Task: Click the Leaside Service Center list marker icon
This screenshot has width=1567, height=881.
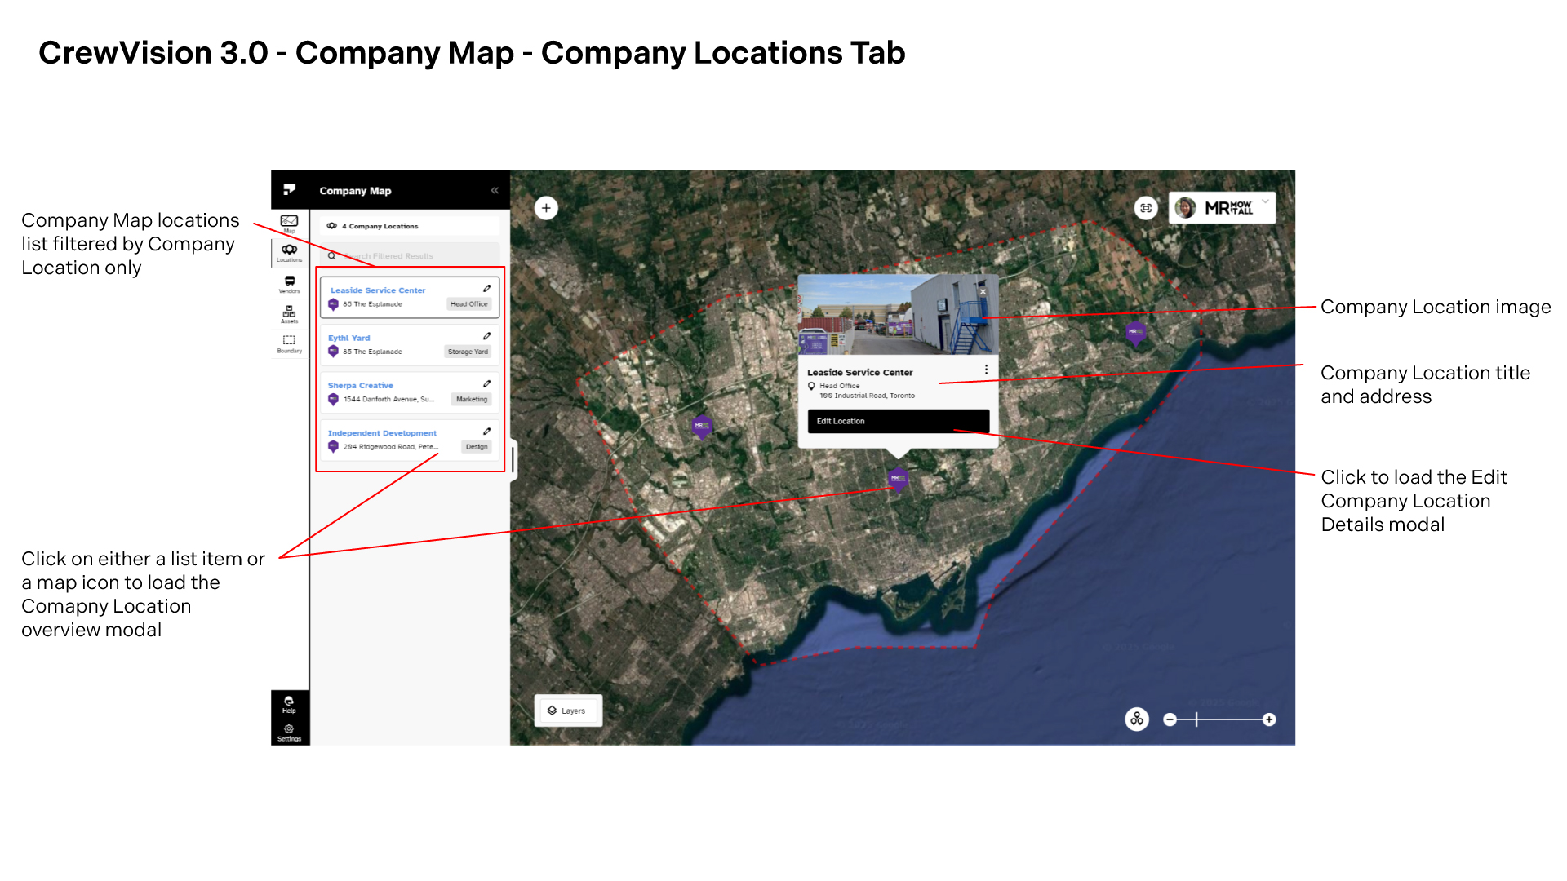Action: [333, 304]
